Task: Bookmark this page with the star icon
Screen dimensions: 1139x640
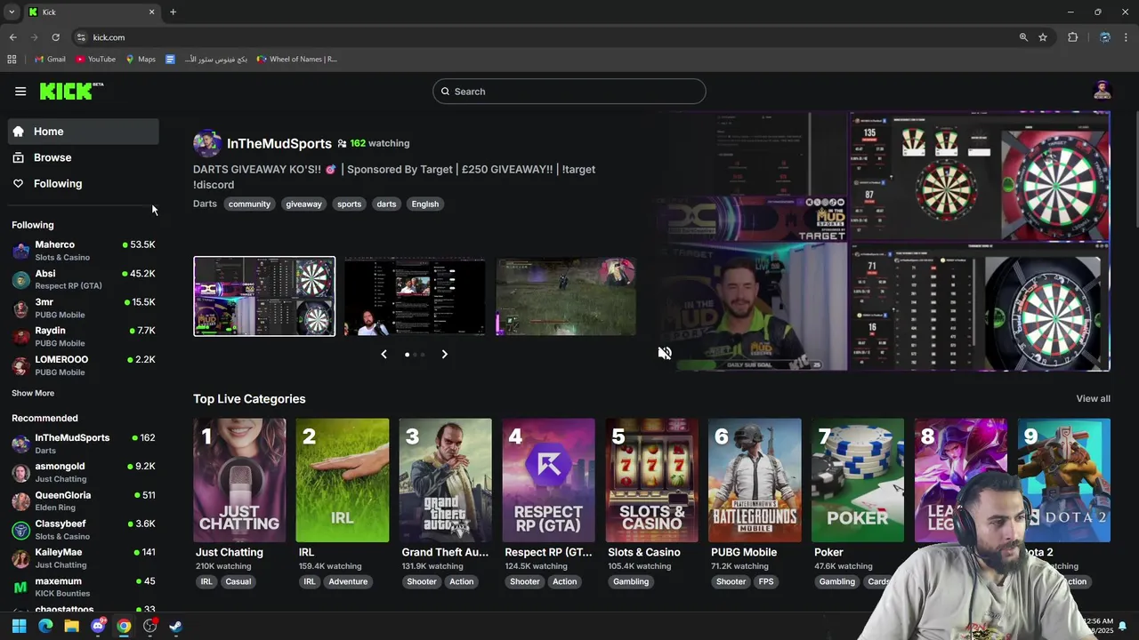Action: [1043, 37]
